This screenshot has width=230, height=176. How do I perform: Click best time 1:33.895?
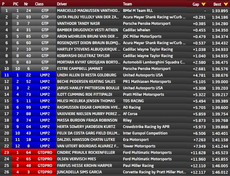(220, 11)
